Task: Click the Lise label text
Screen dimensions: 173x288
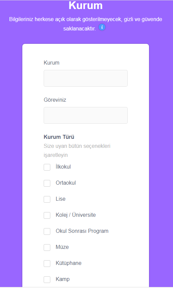Action: point(61,199)
